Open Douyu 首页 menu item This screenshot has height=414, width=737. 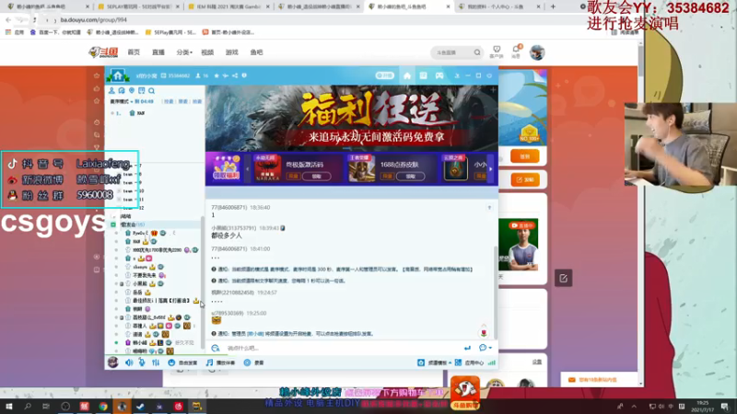pyautogui.click(x=134, y=52)
